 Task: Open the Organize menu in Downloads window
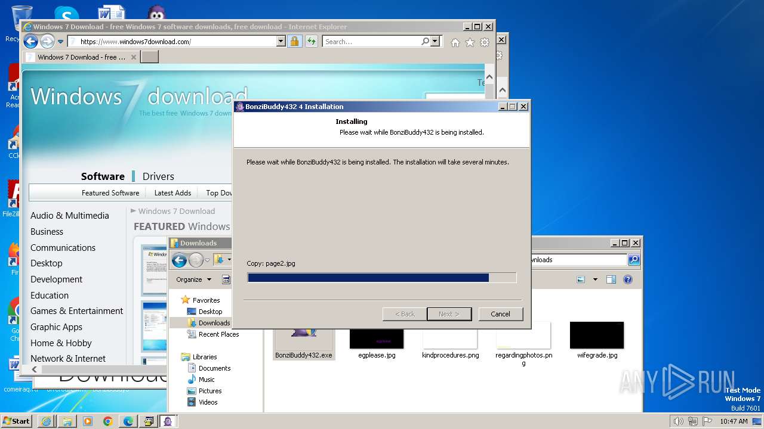193,279
